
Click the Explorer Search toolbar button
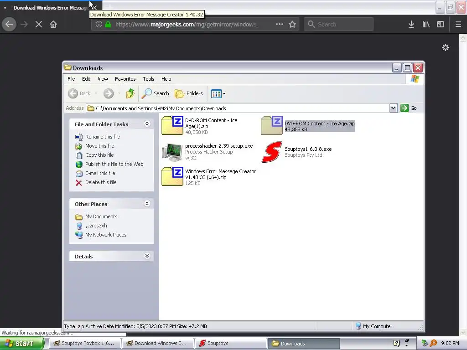[155, 93]
